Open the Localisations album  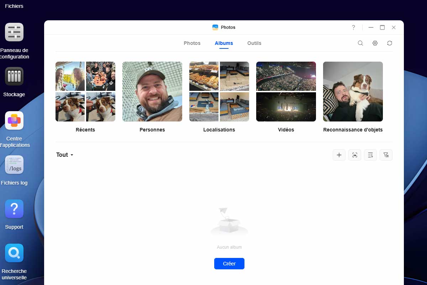pos(219,92)
